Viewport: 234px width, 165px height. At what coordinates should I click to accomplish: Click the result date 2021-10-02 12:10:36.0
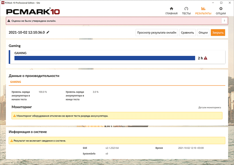pyautogui.click(x=27, y=32)
